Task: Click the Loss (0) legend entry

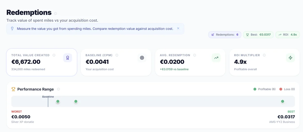Action: tap(287, 89)
